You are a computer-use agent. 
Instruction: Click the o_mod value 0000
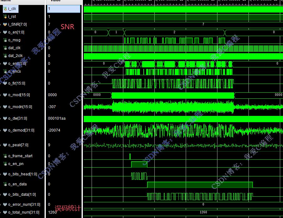(x=52, y=95)
